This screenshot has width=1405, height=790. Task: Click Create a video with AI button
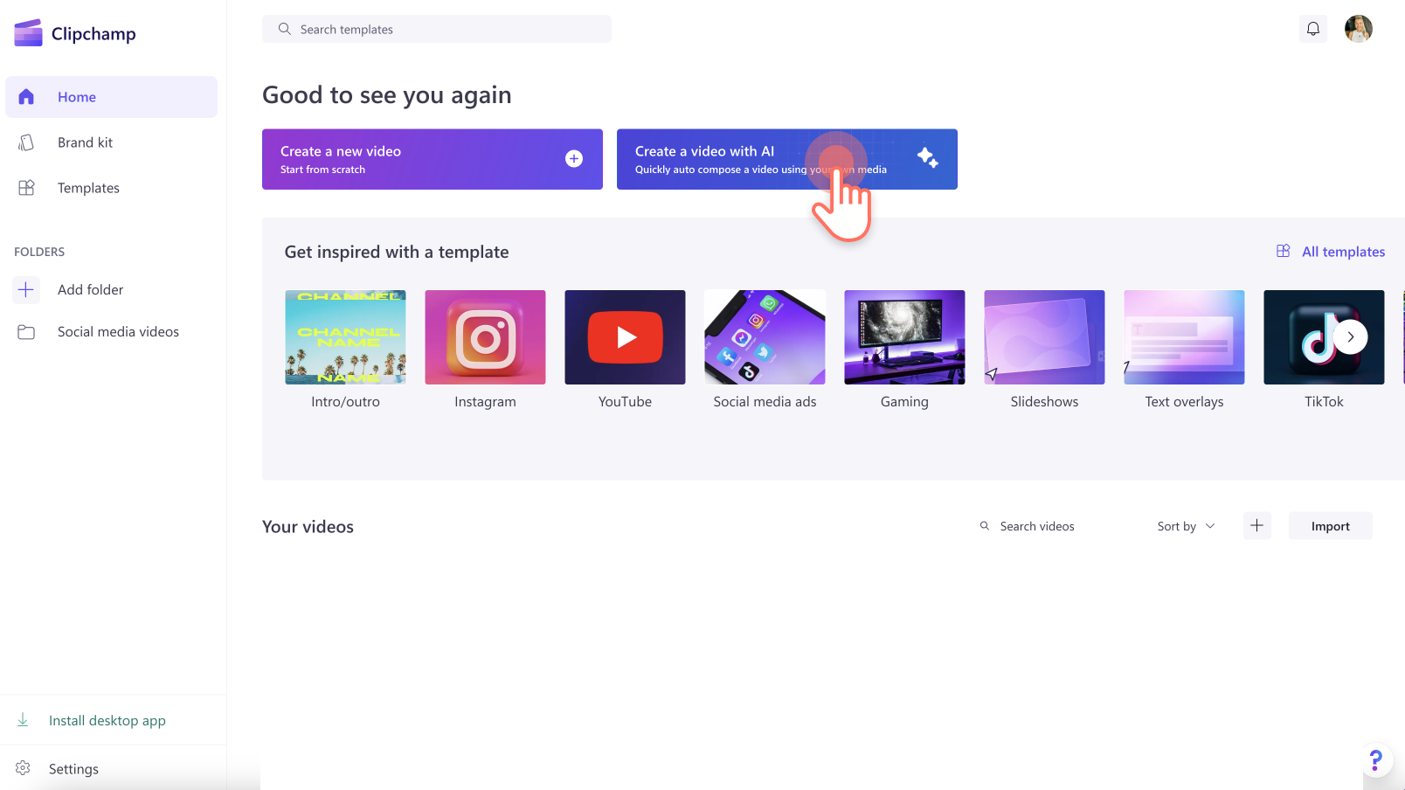(x=787, y=159)
